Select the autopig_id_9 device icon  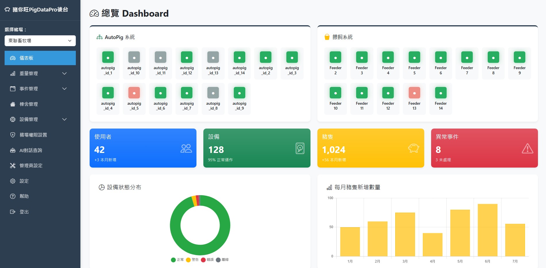pyautogui.click(x=240, y=93)
